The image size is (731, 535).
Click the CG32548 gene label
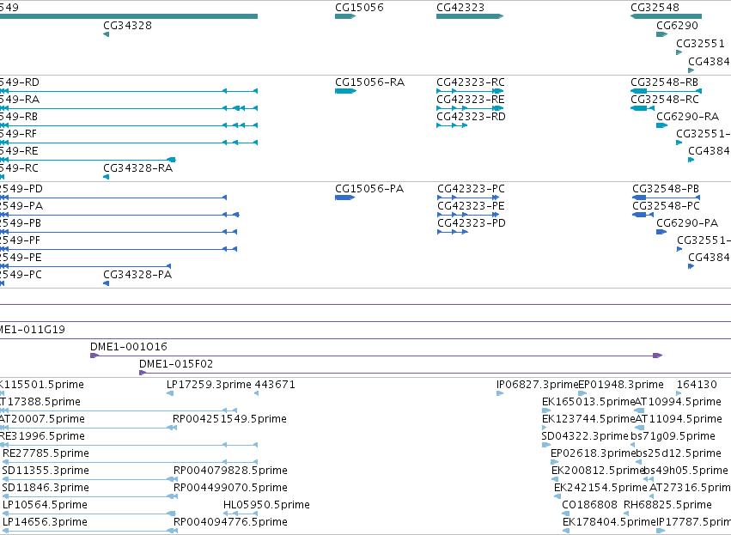pos(655,8)
